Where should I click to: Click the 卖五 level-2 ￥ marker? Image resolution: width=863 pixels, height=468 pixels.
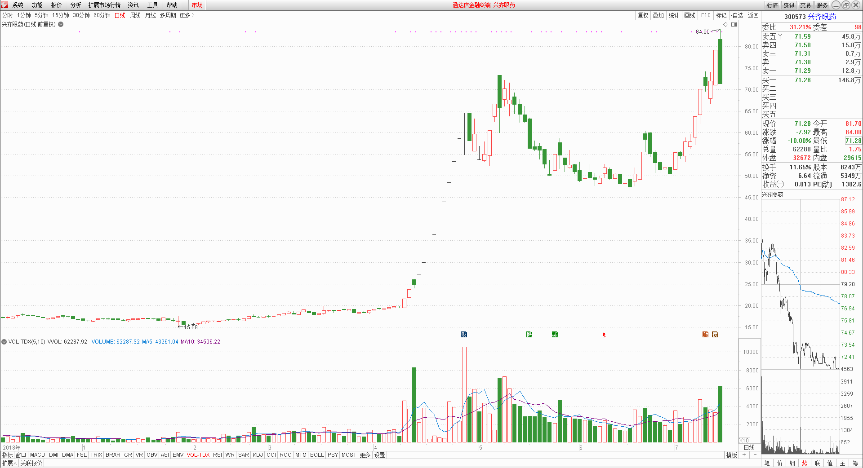click(x=780, y=37)
